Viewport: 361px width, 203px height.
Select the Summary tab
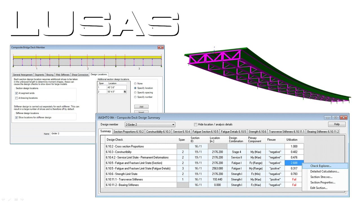pyautogui.click(x=106, y=131)
